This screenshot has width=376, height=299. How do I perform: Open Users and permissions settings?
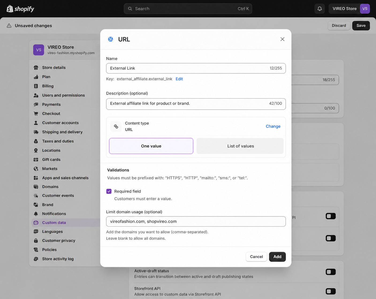(63, 95)
